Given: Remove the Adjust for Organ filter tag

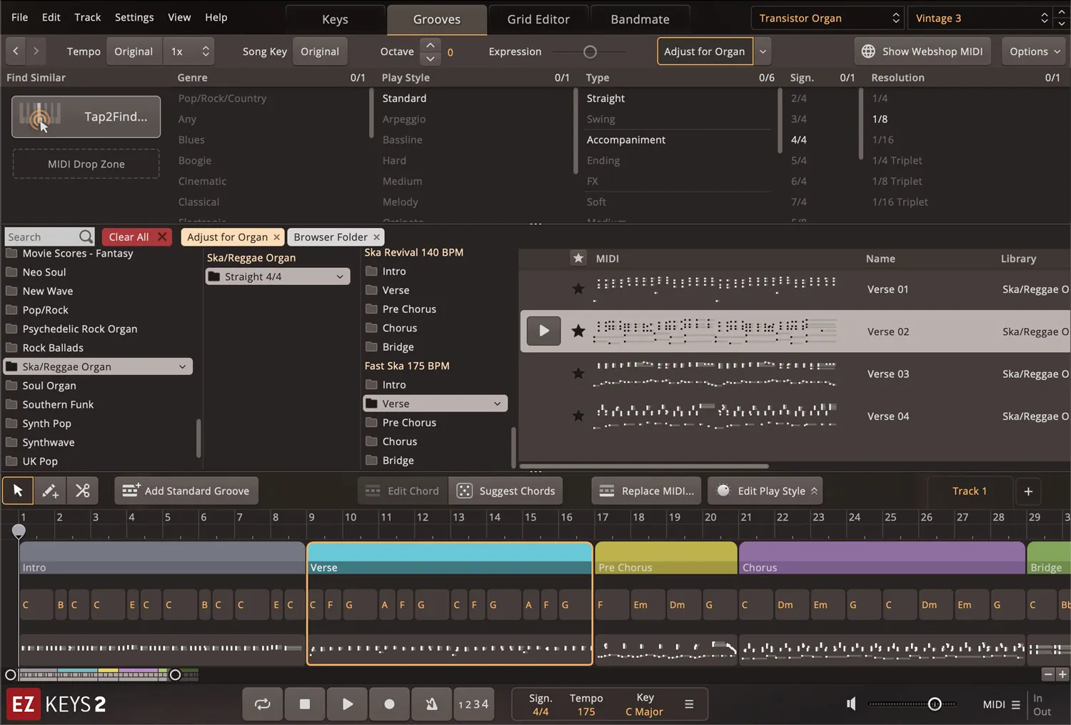Looking at the screenshot, I should point(276,236).
